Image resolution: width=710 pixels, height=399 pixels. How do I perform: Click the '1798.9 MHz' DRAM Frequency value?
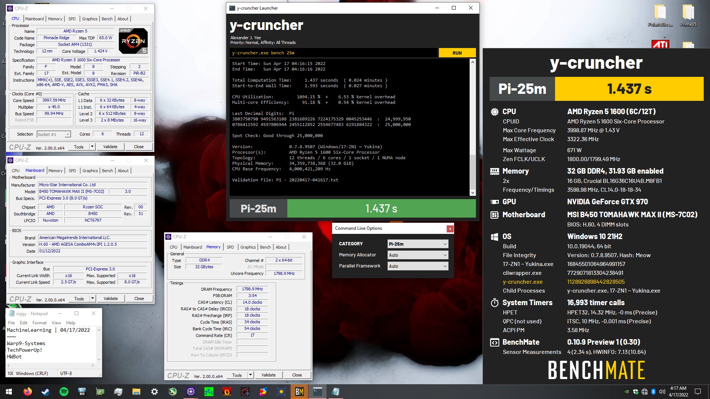click(252, 289)
